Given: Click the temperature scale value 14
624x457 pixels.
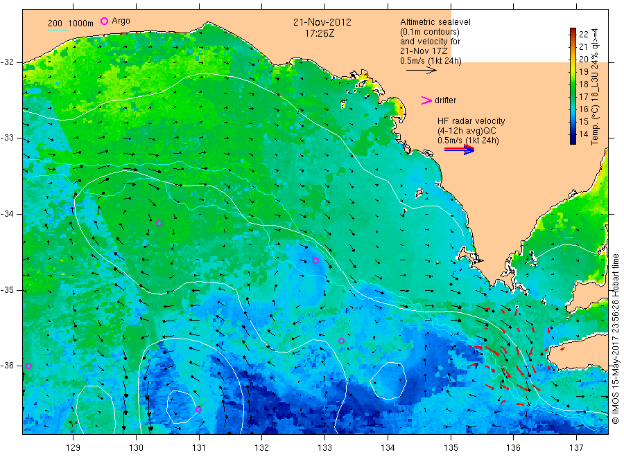Looking at the screenshot, I should point(583,134).
